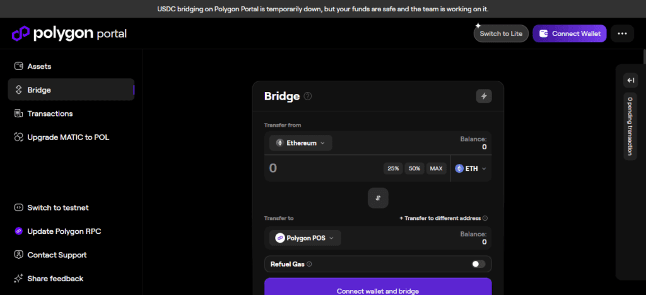Click the Refuel Gas info icon
The width and height of the screenshot is (646, 295).
click(309, 264)
